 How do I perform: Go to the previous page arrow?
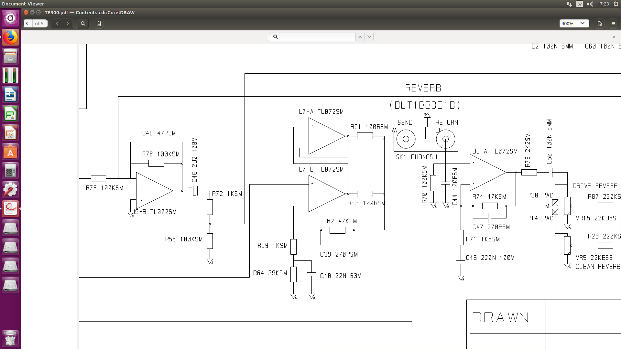[x=57, y=24]
